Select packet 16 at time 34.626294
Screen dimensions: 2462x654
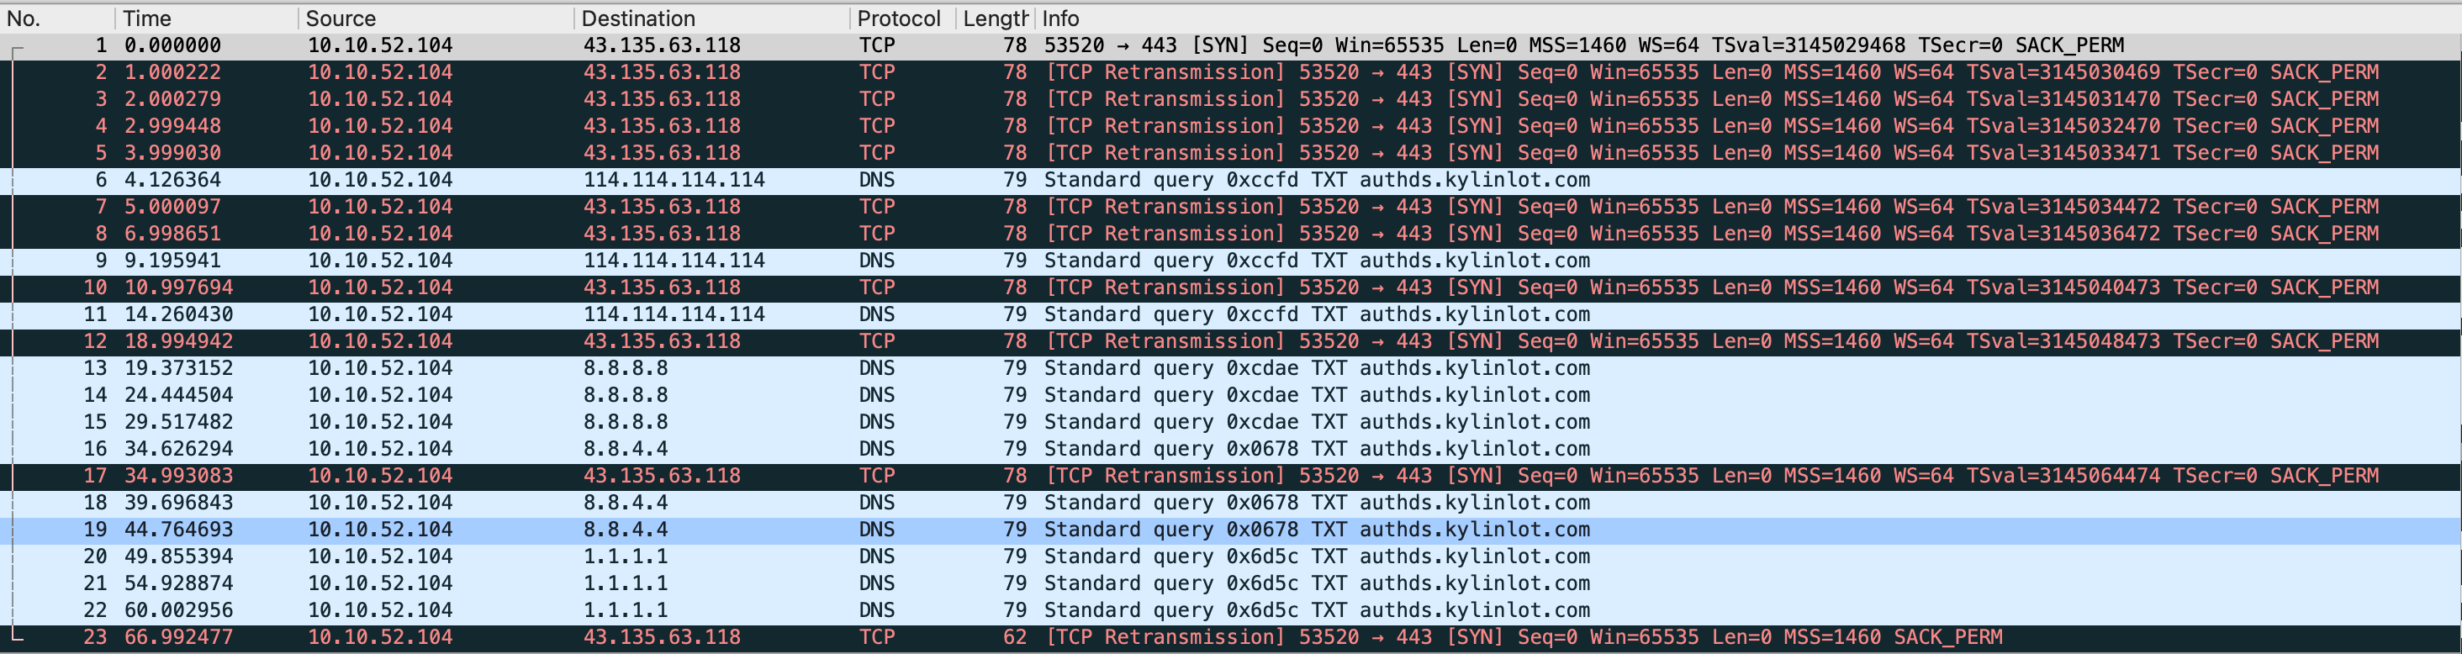coord(1231,450)
